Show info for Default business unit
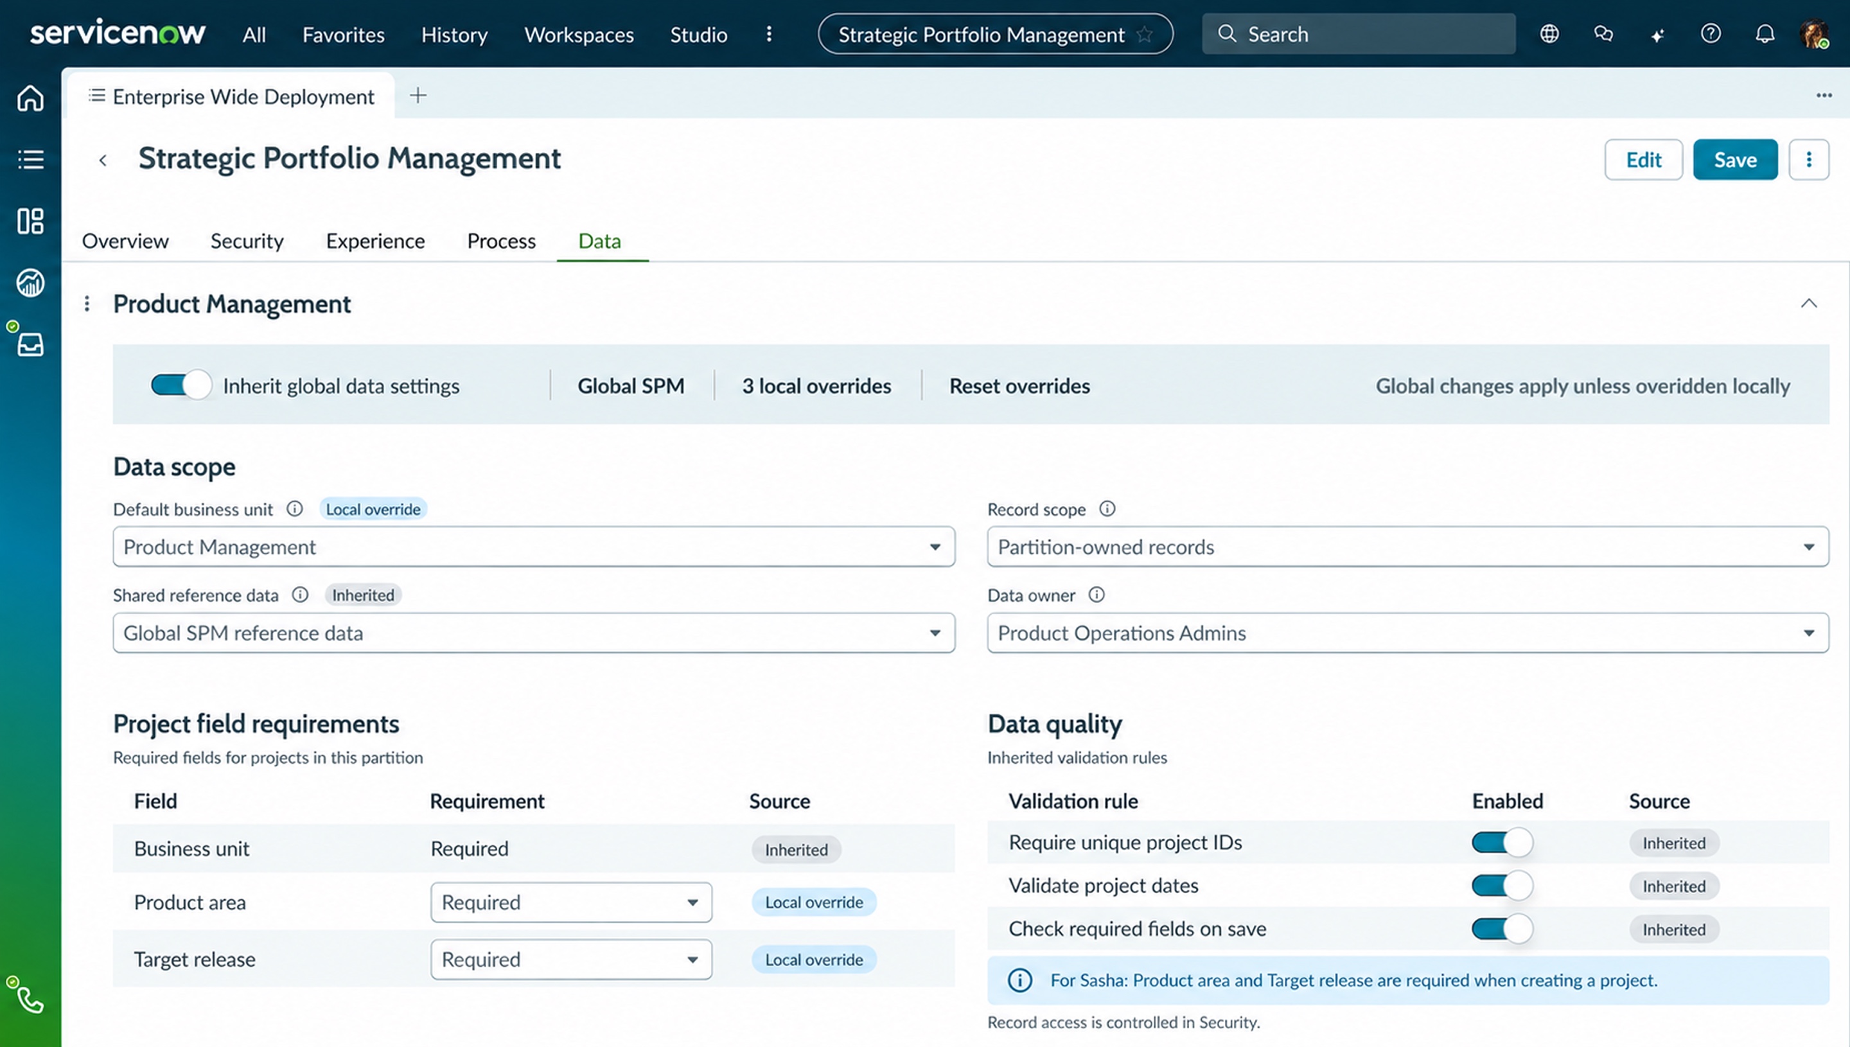The height and width of the screenshot is (1047, 1850). coord(294,509)
